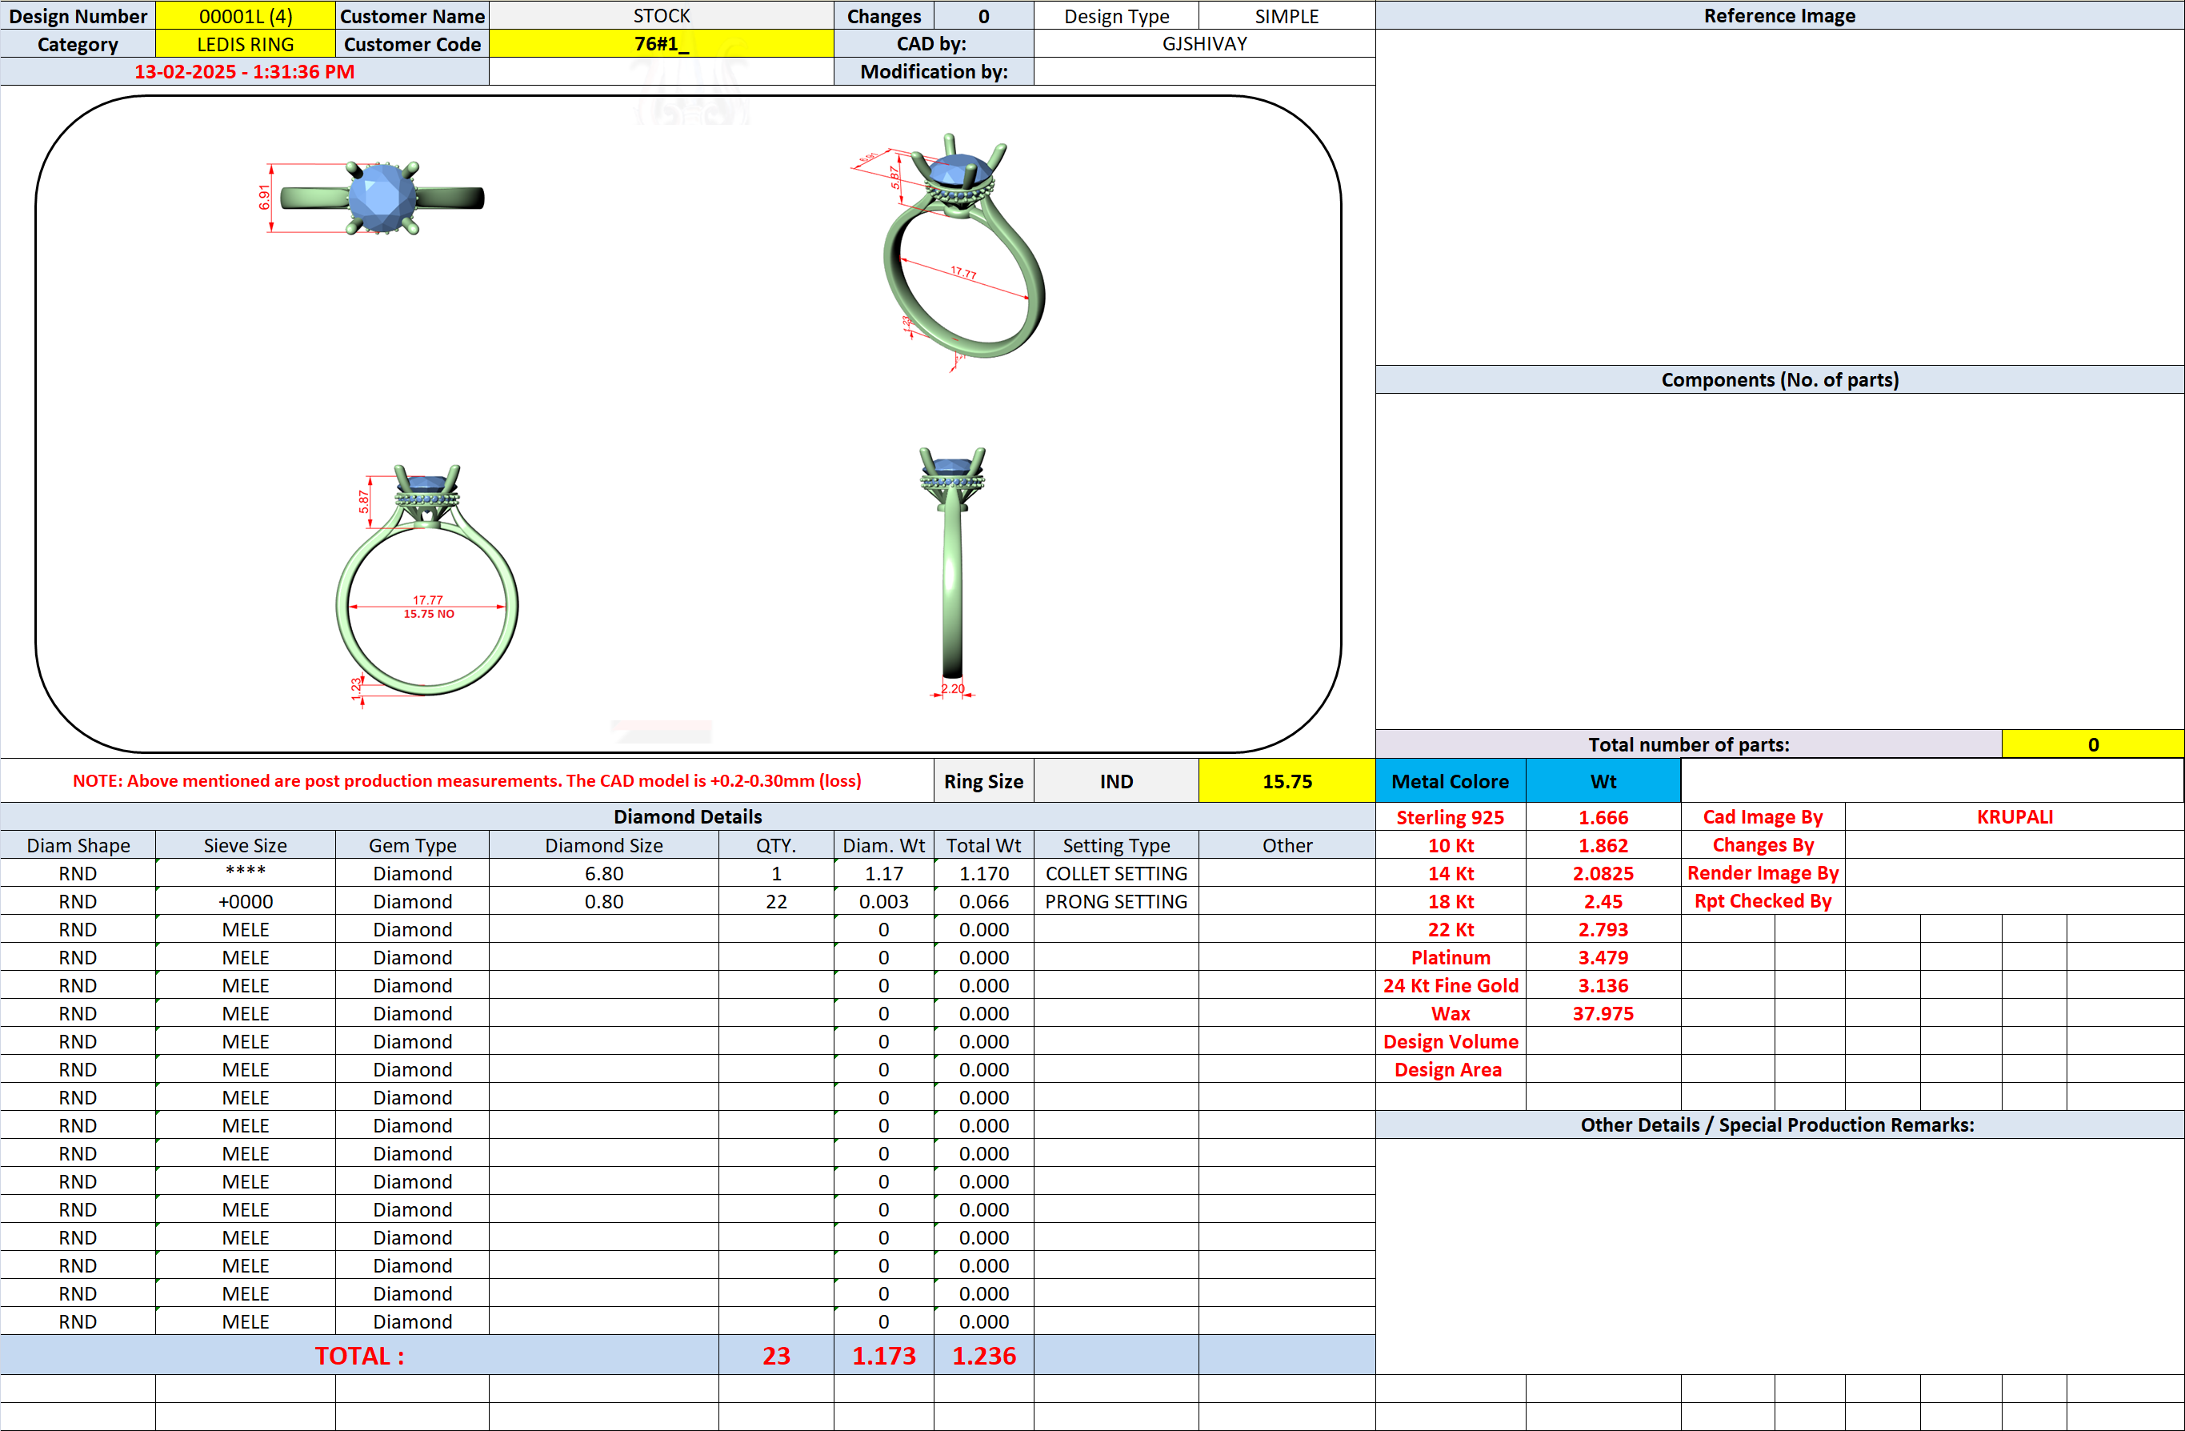Select the Changes count 0 cell
The height and width of the screenshot is (1431, 2185).
983,16
